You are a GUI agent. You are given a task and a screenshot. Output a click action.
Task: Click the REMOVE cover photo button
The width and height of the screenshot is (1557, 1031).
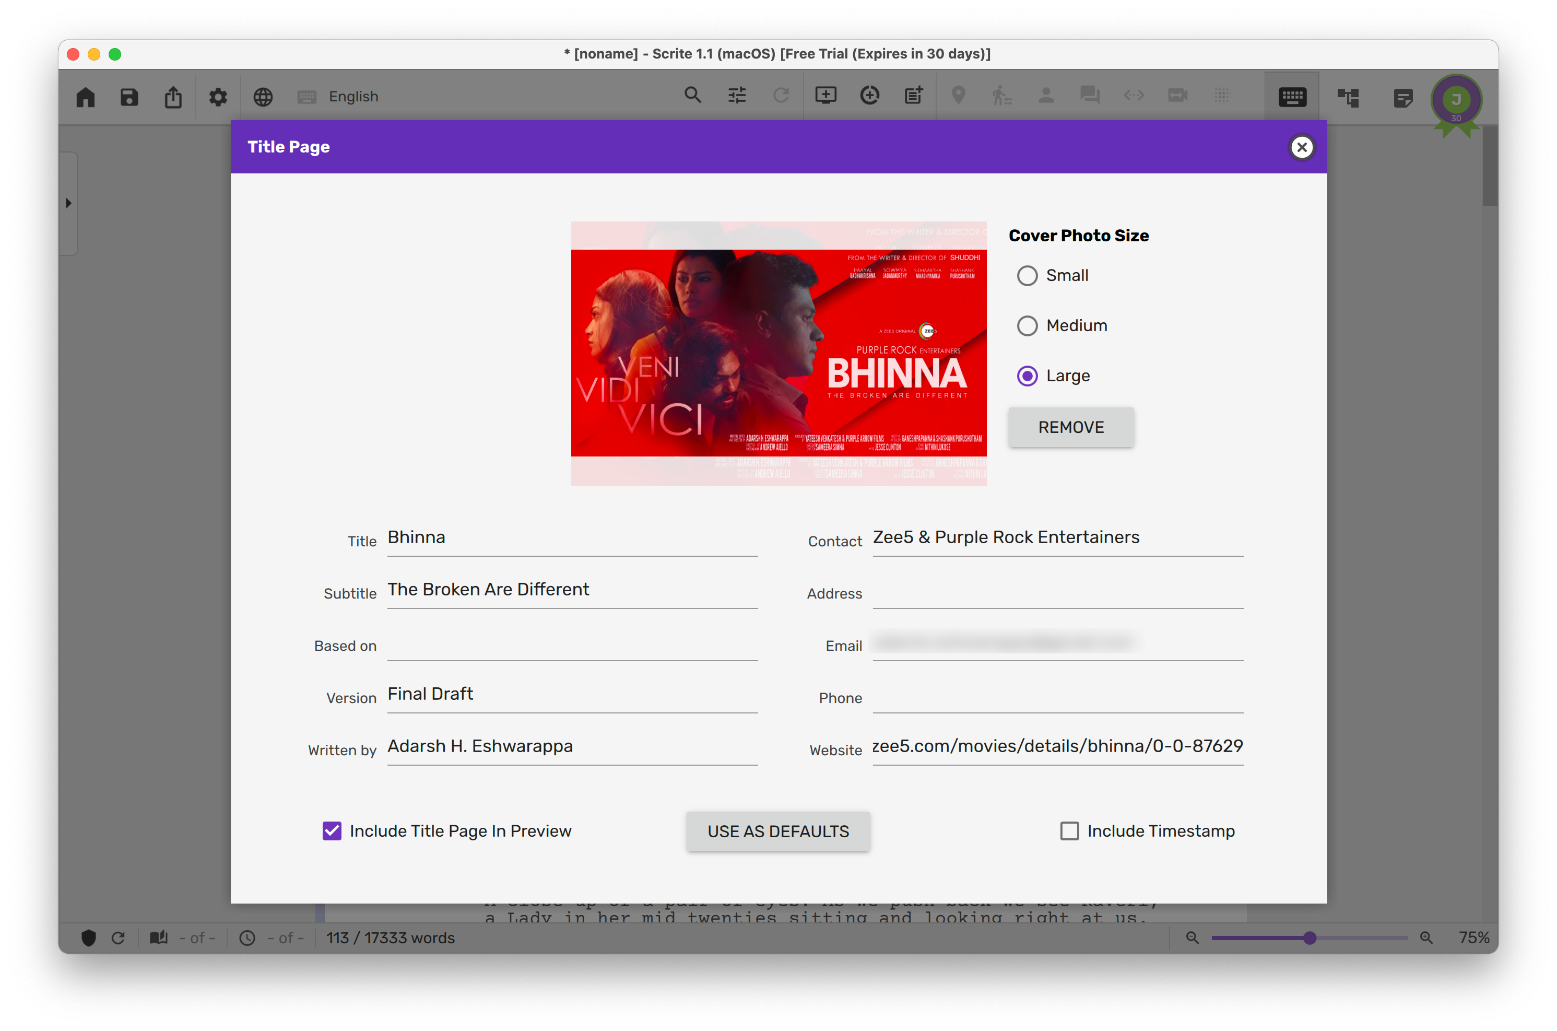(1071, 427)
